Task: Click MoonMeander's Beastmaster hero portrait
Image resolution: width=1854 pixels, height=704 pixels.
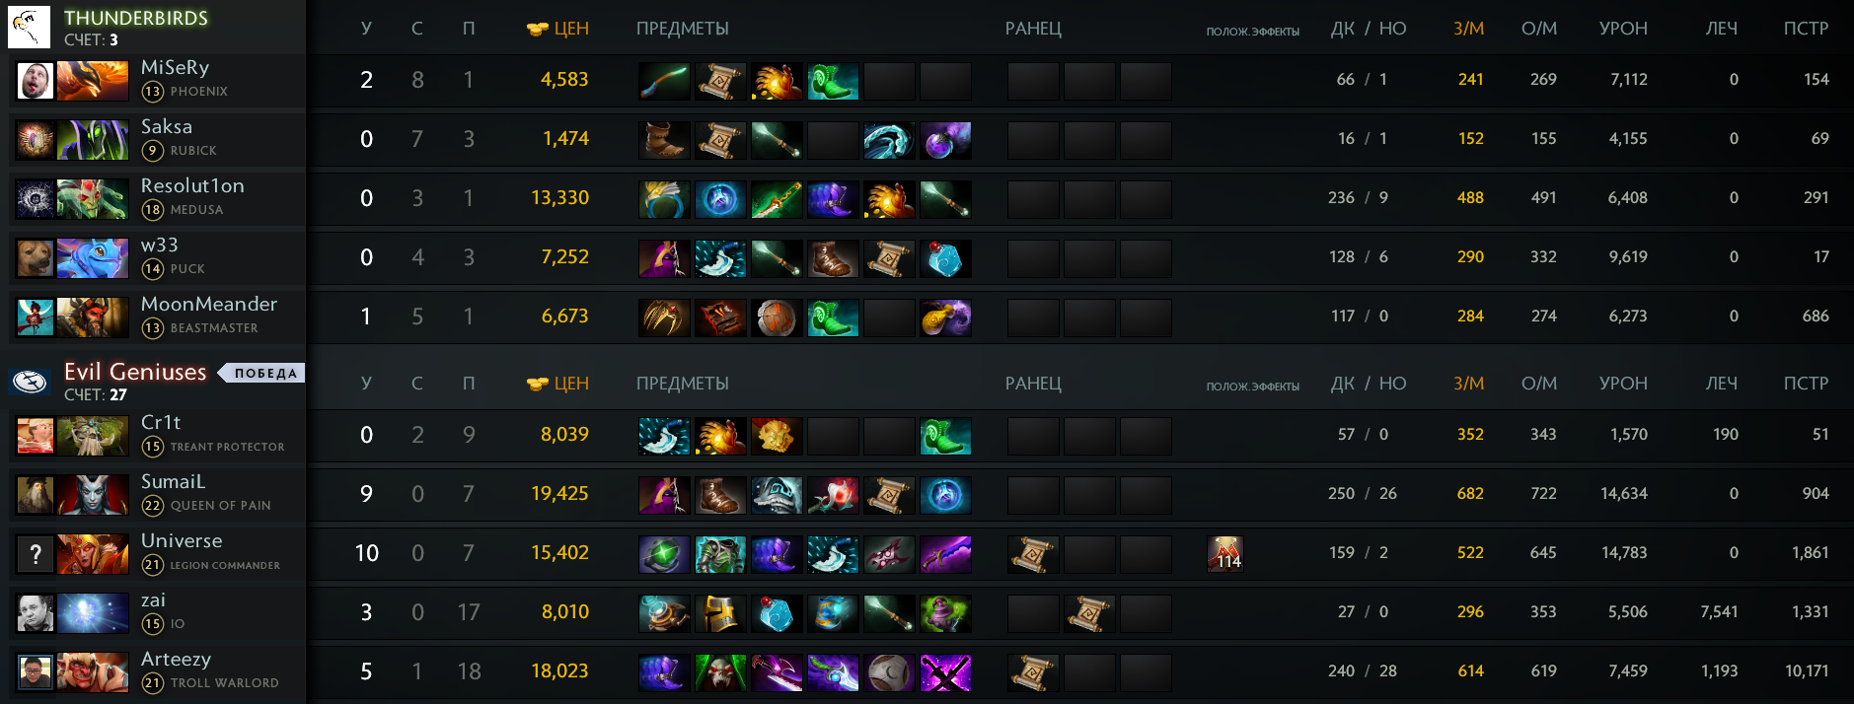Action: coord(93,317)
